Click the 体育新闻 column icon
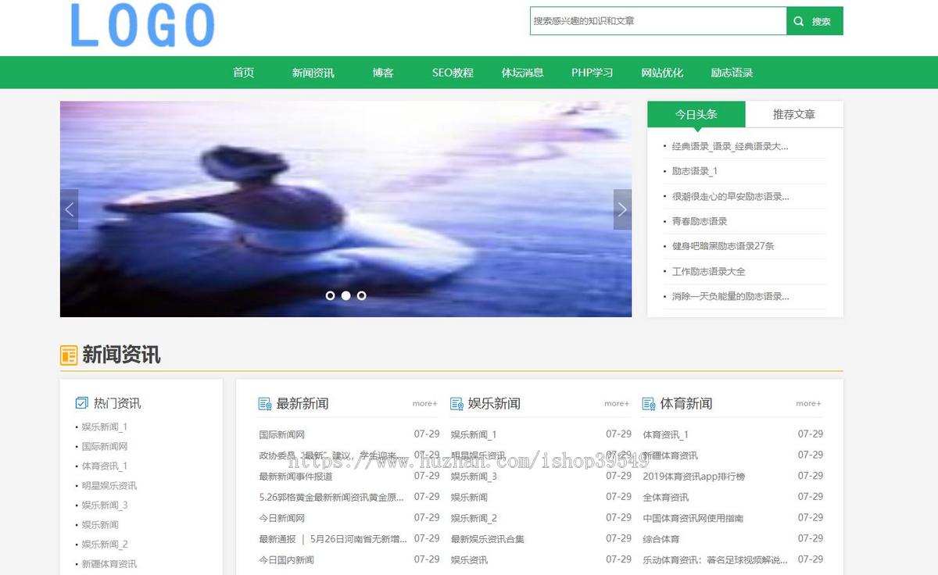This screenshot has height=575, width=938. point(649,404)
